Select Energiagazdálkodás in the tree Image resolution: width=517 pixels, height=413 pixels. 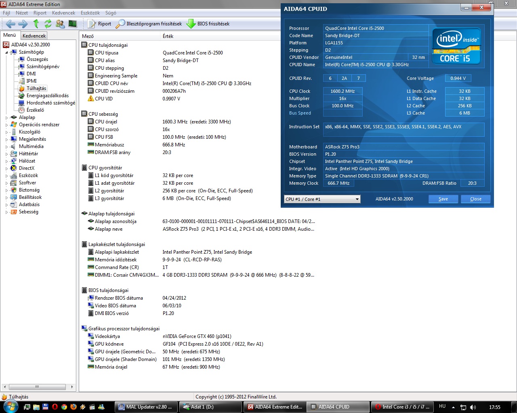[48, 96]
